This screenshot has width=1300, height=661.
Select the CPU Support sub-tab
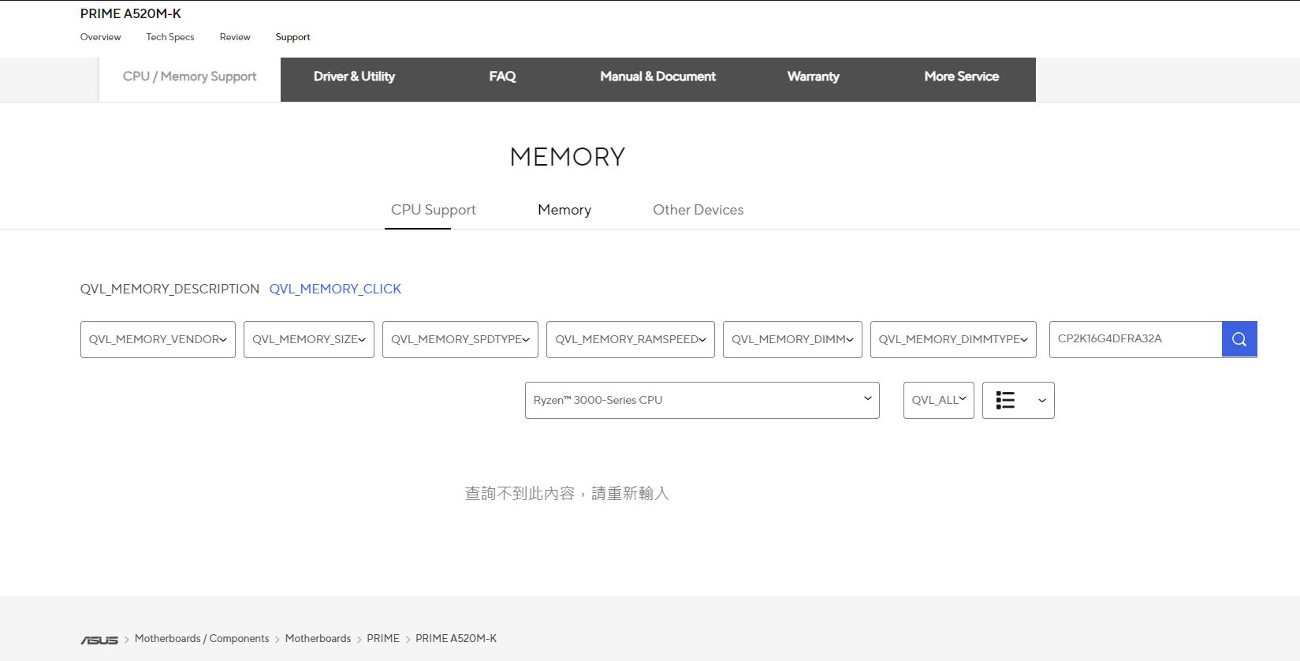pos(433,210)
